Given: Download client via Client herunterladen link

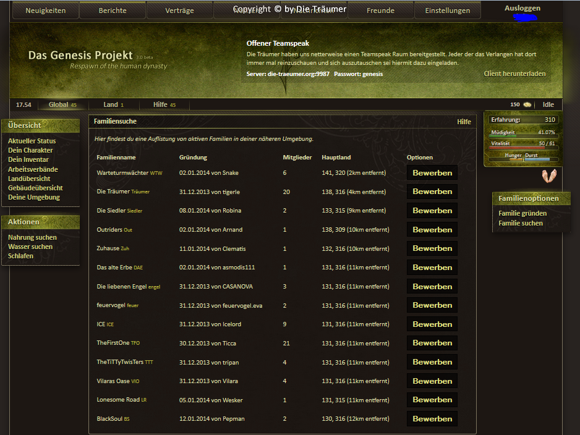Looking at the screenshot, I should [x=514, y=74].
